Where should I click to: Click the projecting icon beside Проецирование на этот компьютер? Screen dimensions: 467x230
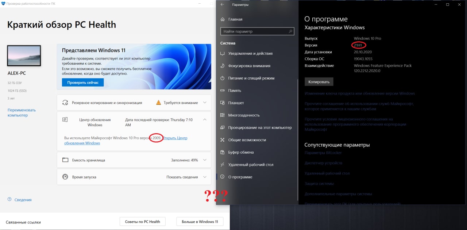click(223, 127)
